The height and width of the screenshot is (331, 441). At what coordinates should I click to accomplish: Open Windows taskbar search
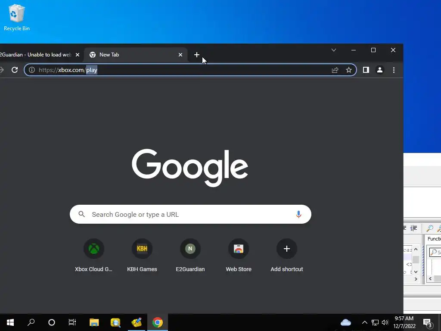pos(31,322)
